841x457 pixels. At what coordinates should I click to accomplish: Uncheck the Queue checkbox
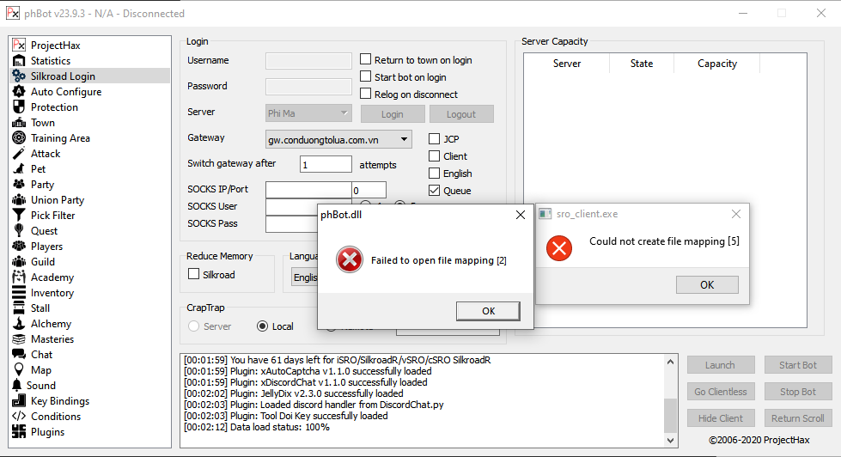click(435, 191)
